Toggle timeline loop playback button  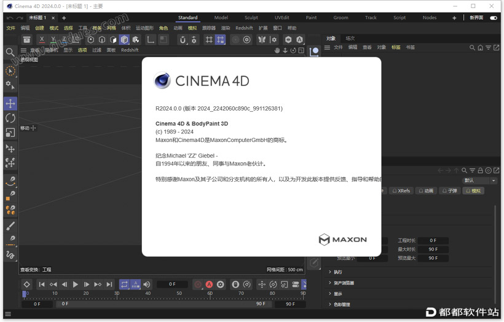click(x=124, y=285)
